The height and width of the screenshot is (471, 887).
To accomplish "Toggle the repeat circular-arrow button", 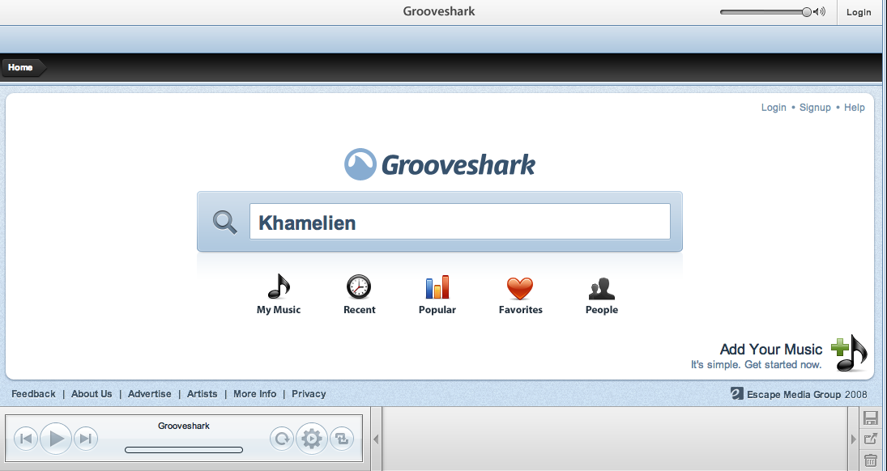I will 282,438.
